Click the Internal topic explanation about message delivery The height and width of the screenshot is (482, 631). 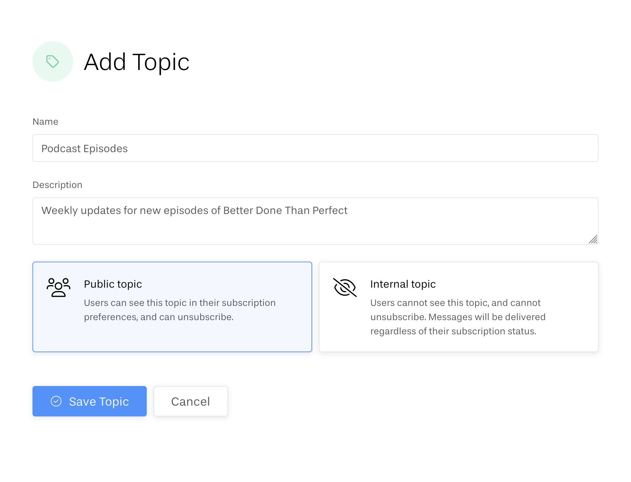pyautogui.click(x=458, y=317)
